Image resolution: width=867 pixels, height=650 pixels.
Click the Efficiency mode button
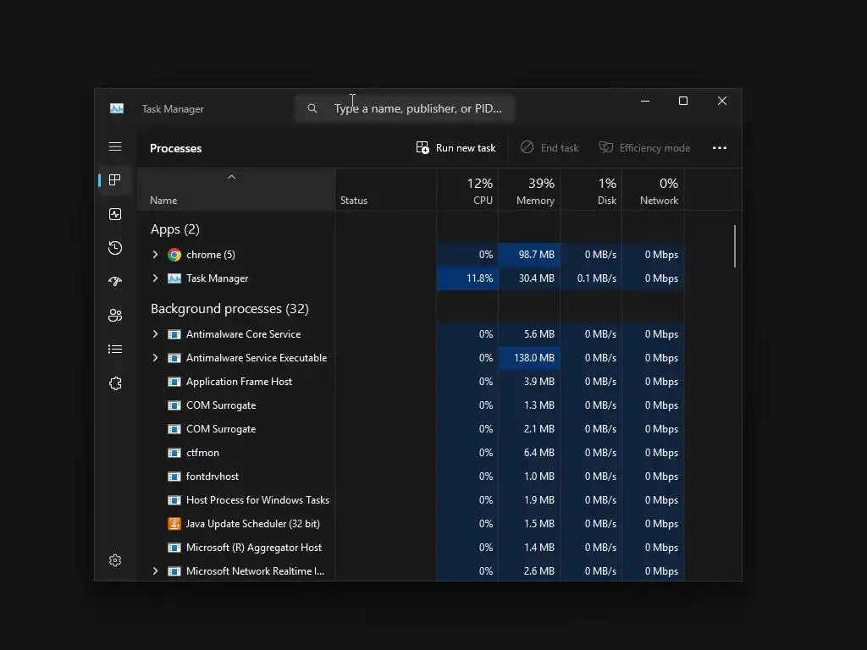coord(644,147)
